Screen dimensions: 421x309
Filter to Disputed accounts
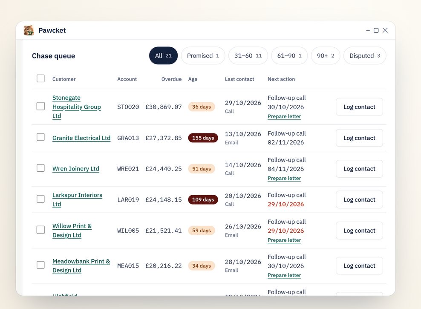tap(365, 55)
